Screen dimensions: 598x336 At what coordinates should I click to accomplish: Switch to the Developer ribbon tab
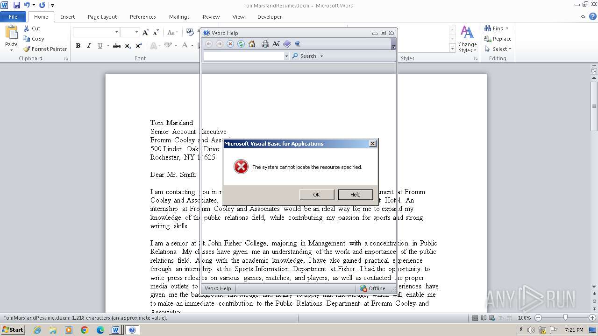pos(270,17)
